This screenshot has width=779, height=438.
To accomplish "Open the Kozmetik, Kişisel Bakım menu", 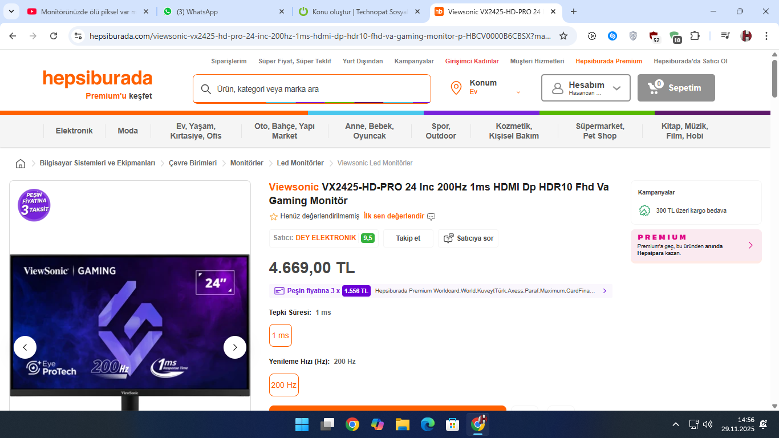I will tap(514, 131).
